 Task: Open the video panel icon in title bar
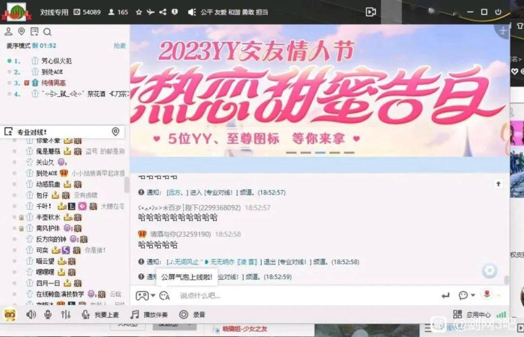point(371,12)
